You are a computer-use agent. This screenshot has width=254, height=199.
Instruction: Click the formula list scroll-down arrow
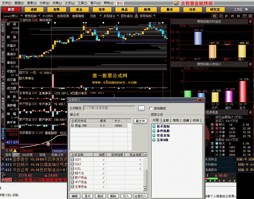[x=145, y=189]
